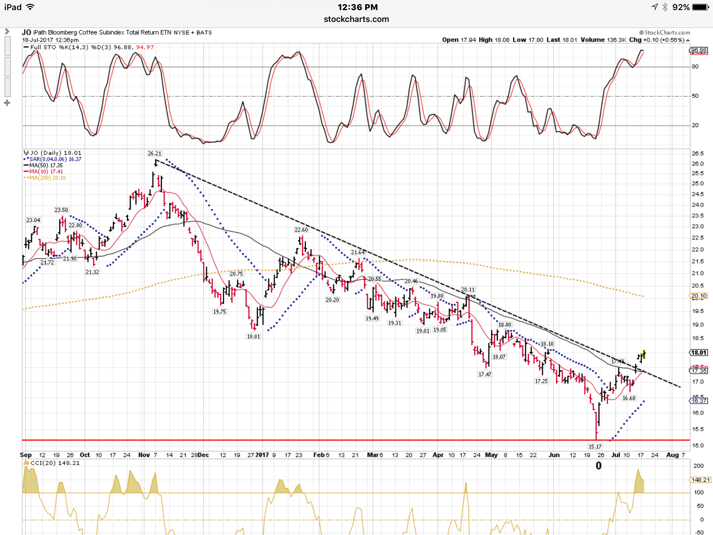713x535 pixels.
Task: Click the JO ticker symbol title
Action: pyautogui.click(x=26, y=32)
